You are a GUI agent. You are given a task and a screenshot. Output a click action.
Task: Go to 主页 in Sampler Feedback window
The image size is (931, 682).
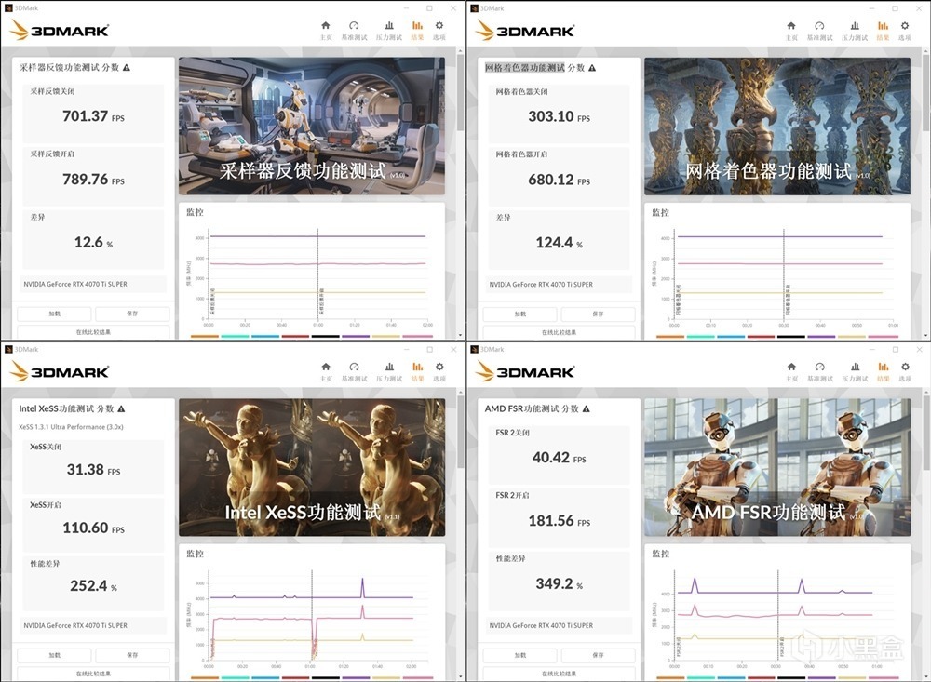coord(325,31)
